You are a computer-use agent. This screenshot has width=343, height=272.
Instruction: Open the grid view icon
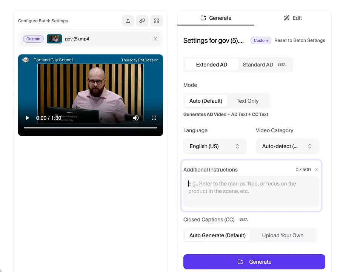157,21
